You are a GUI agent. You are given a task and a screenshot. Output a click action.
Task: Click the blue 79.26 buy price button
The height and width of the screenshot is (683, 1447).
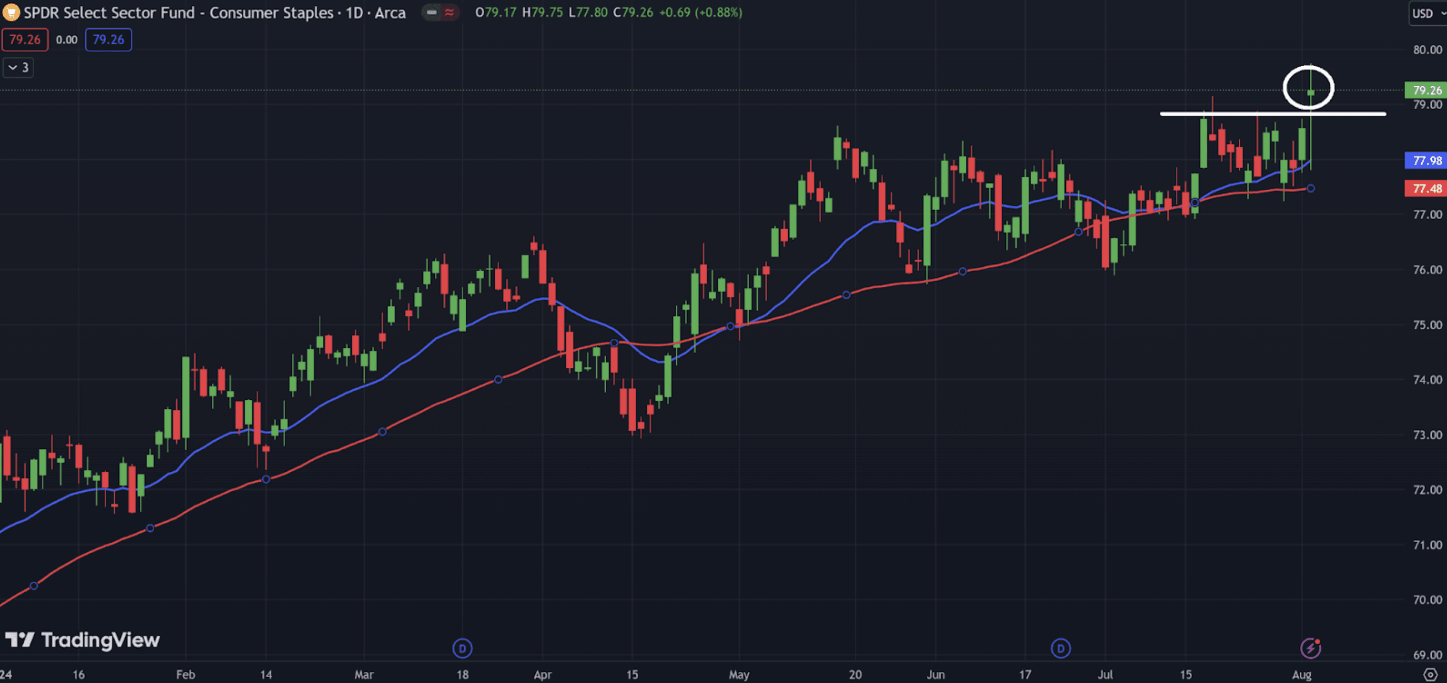pyautogui.click(x=108, y=40)
